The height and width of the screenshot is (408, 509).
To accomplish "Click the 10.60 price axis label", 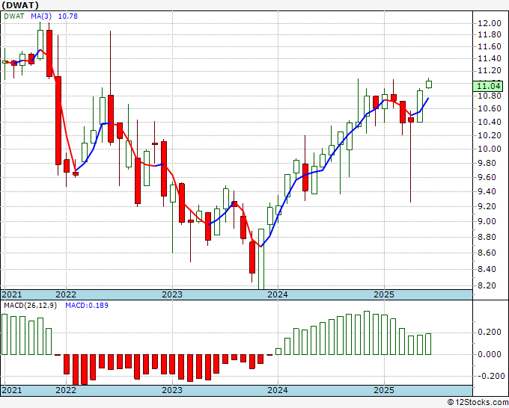I will pyautogui.click(x=490, y=108).
